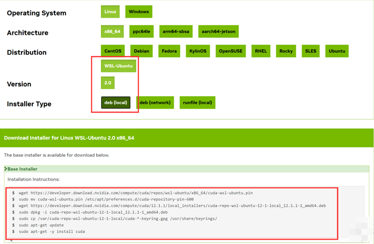
Task: Click the Operating System label
Action: [36, 13]
